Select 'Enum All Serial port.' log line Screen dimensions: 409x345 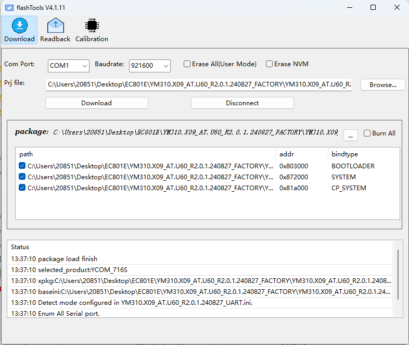(x=200, y=313)
